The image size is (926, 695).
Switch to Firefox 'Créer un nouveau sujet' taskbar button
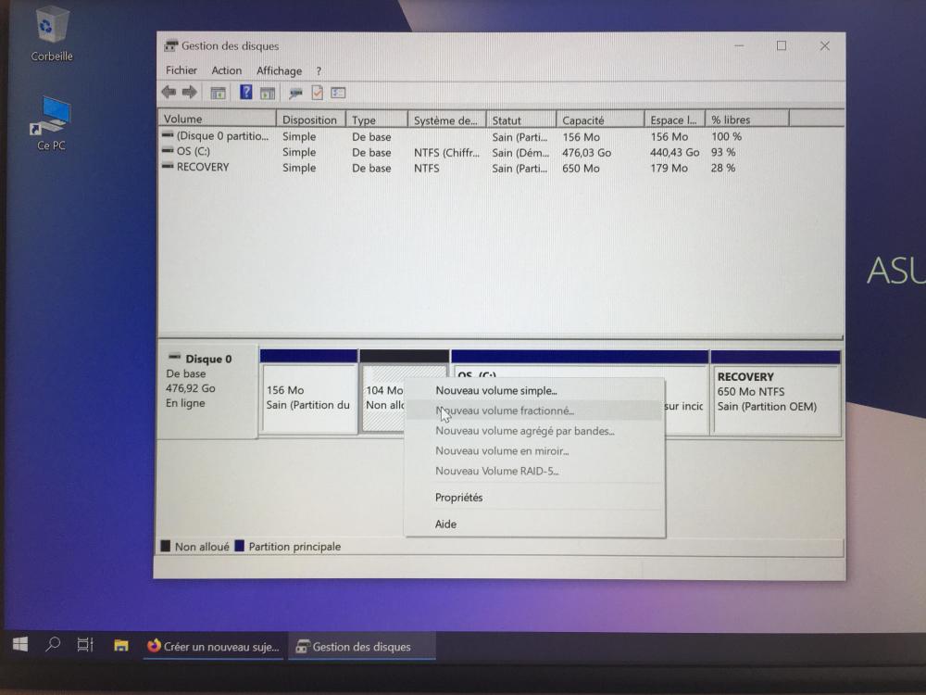pos(214,647)
